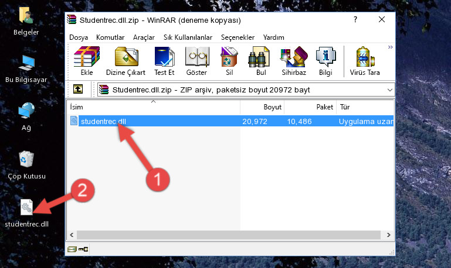Select the Çöp Kutusu desktop icon
The height and width of the screenshot is (268, 451).
coord(26,165)
